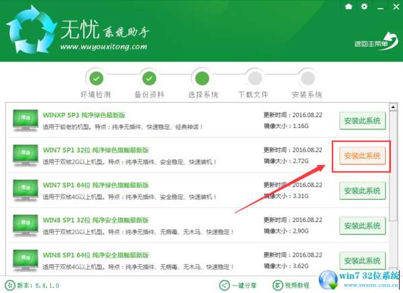Click title WINXP SP3 纯净绿色最新版

click(84, 115)
